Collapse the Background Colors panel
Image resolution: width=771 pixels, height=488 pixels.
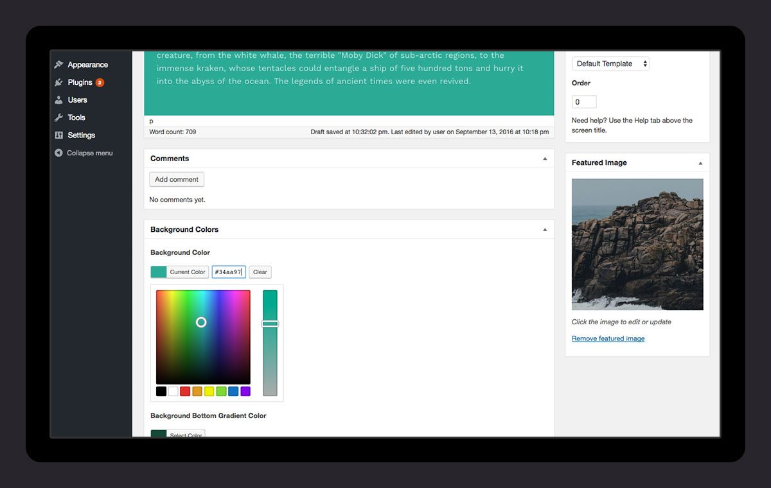(x=545, y=229)
